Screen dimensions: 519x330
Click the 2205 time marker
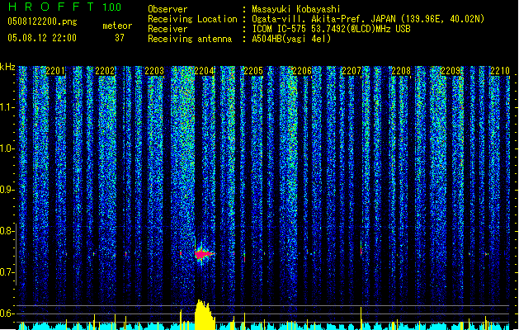(253, 71)
